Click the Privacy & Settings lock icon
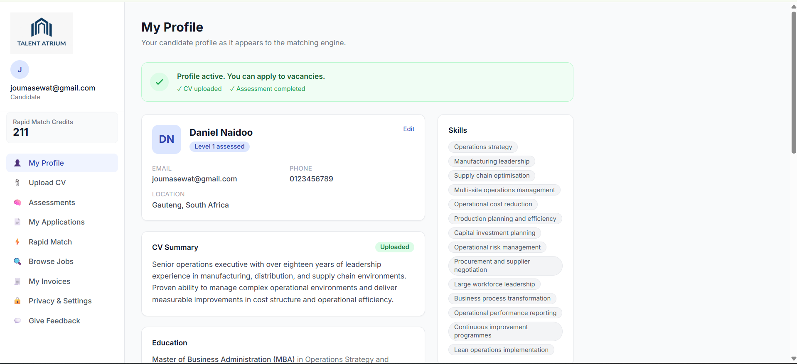 [x=17, y=301]
